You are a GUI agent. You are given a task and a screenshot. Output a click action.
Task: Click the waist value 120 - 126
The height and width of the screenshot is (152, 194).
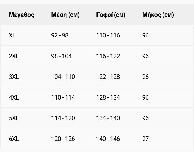coord(63,139)
